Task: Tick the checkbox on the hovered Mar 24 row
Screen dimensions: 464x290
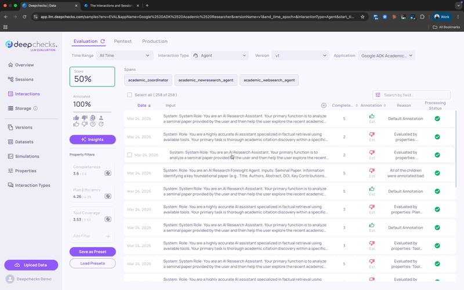Action: pyautogui.click(x=129, y=155)
